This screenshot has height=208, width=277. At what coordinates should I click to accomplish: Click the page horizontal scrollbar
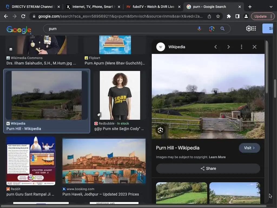click(133, 206)
